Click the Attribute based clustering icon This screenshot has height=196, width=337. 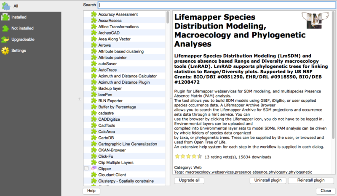(94, 51)
